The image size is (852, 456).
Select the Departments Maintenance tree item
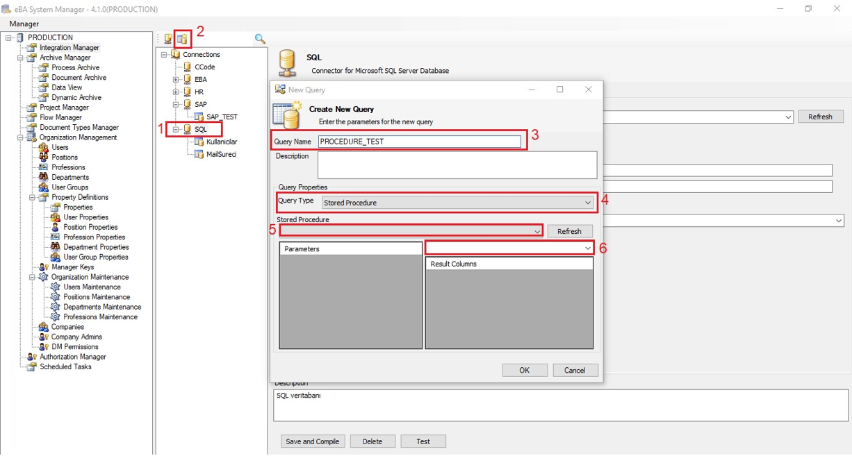pos(102,307)
